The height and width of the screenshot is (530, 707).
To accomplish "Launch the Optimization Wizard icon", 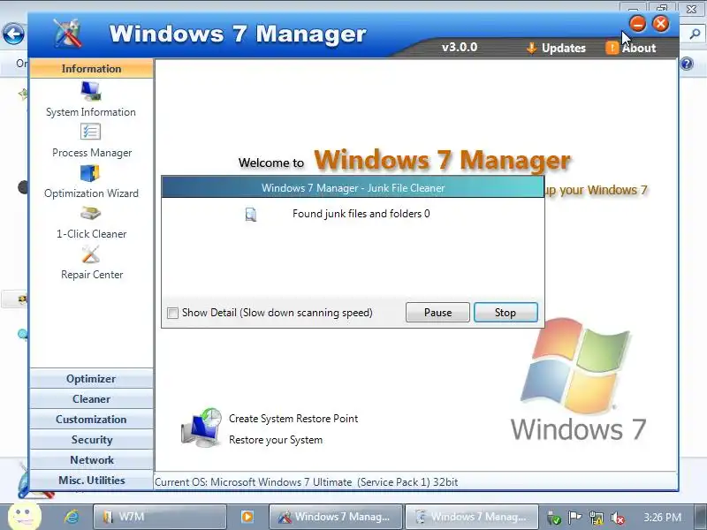I will point(90,173).
